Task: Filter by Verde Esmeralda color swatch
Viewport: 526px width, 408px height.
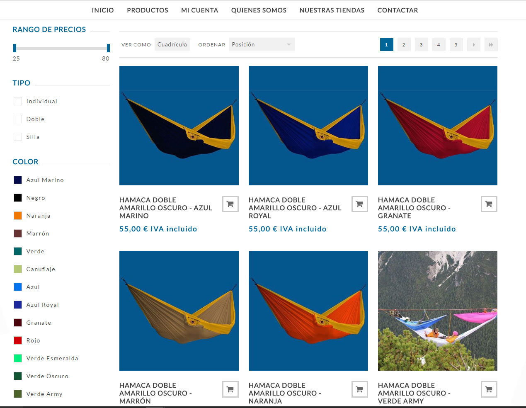Action: (x=18, y=358)
